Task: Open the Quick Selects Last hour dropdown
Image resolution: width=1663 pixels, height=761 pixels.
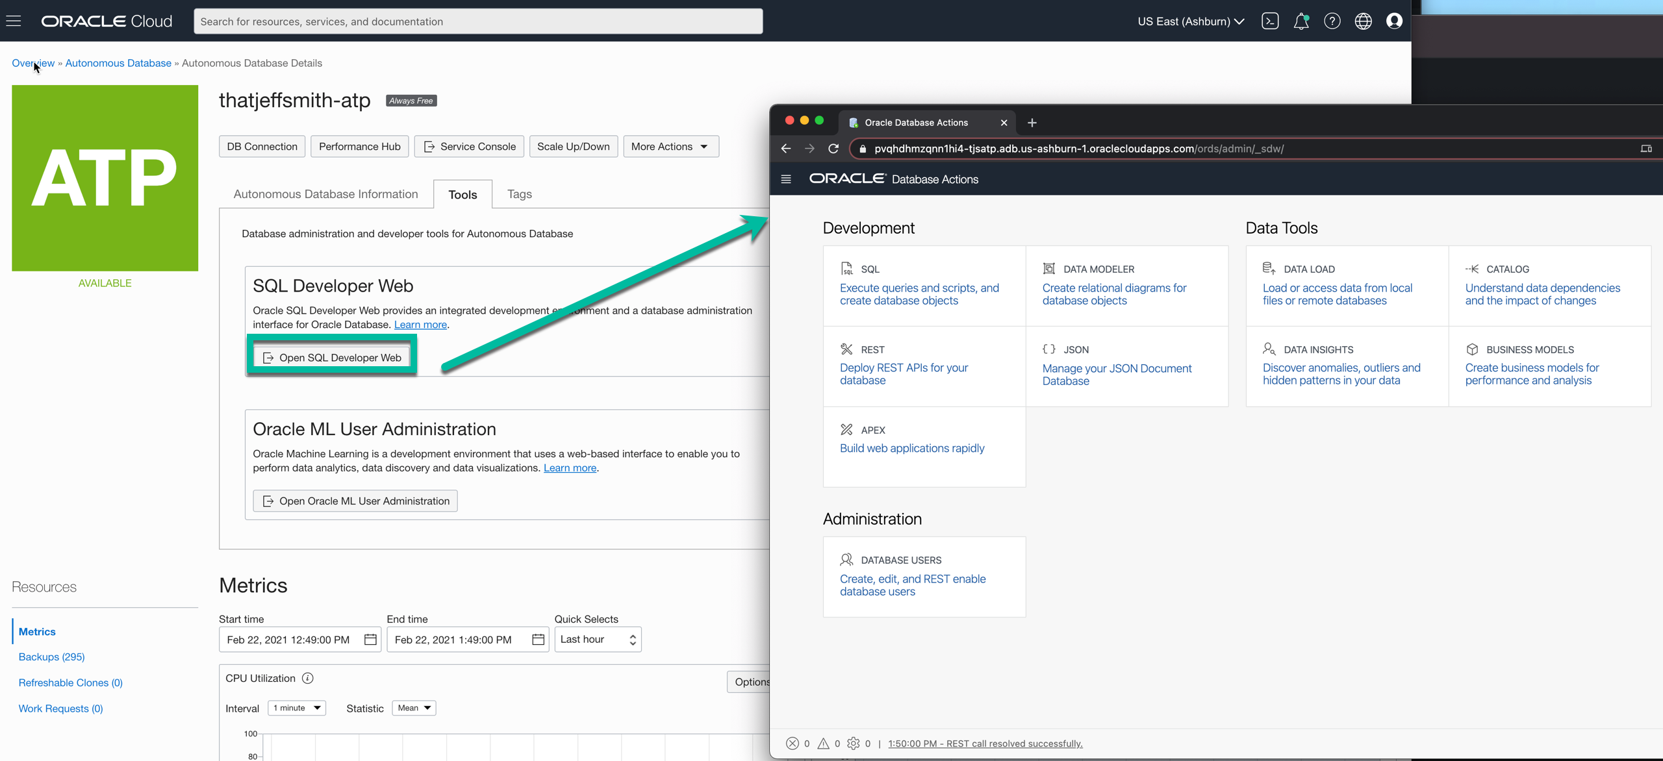Action: (598, 640)
